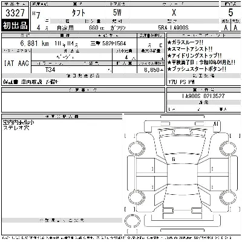Click the chassis number LA900S 0213527

click(203, 96)
